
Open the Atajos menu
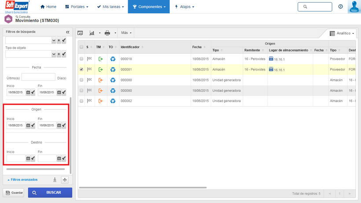184,7
